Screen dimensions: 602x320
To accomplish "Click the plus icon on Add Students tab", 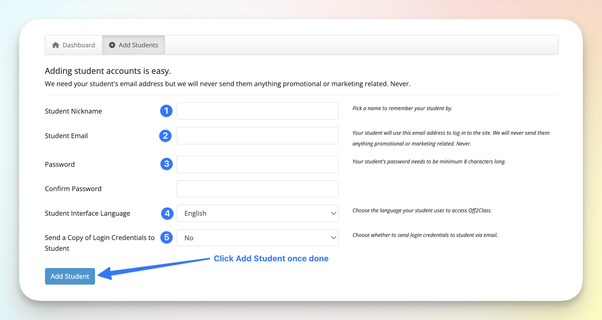I will coord(112,45).
